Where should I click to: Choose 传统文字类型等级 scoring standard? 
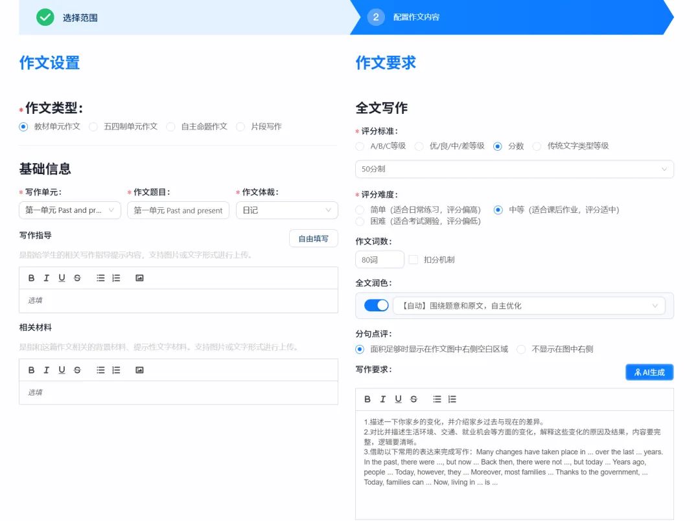click(x=537, y=146)
